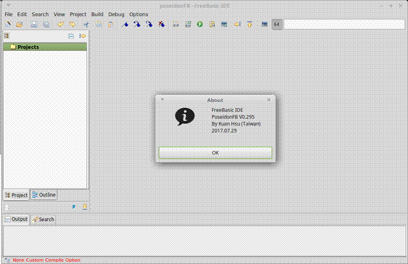Click the console window toolbar icon
This screenshot has height=264, width=408.
(x=264, y=24)
